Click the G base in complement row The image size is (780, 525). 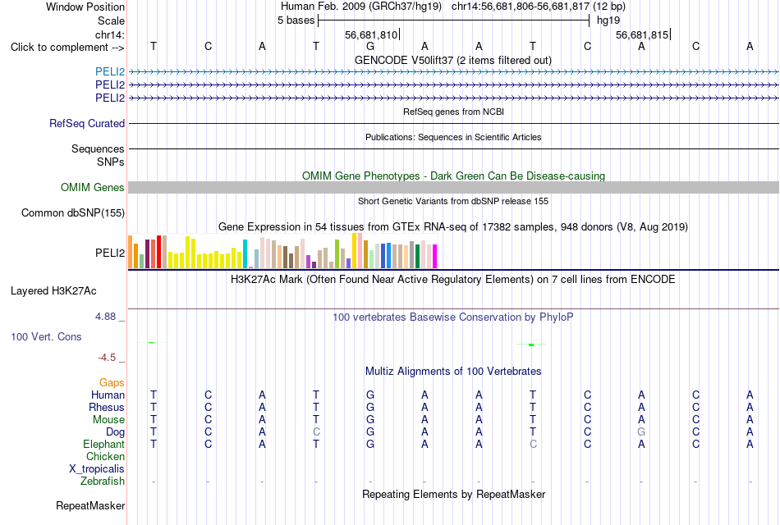(x=370, y=46)
